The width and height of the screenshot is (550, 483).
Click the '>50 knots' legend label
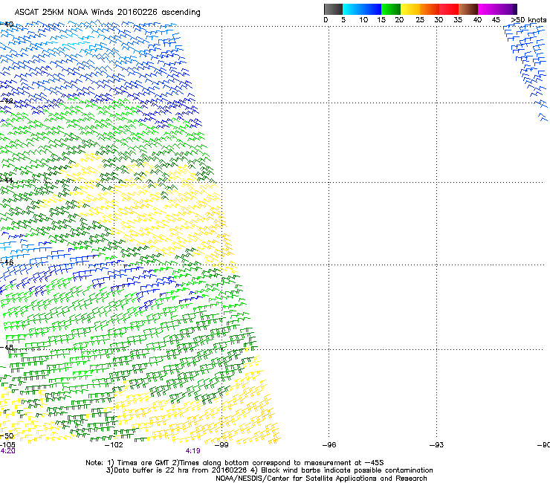[x=528, y=20]
